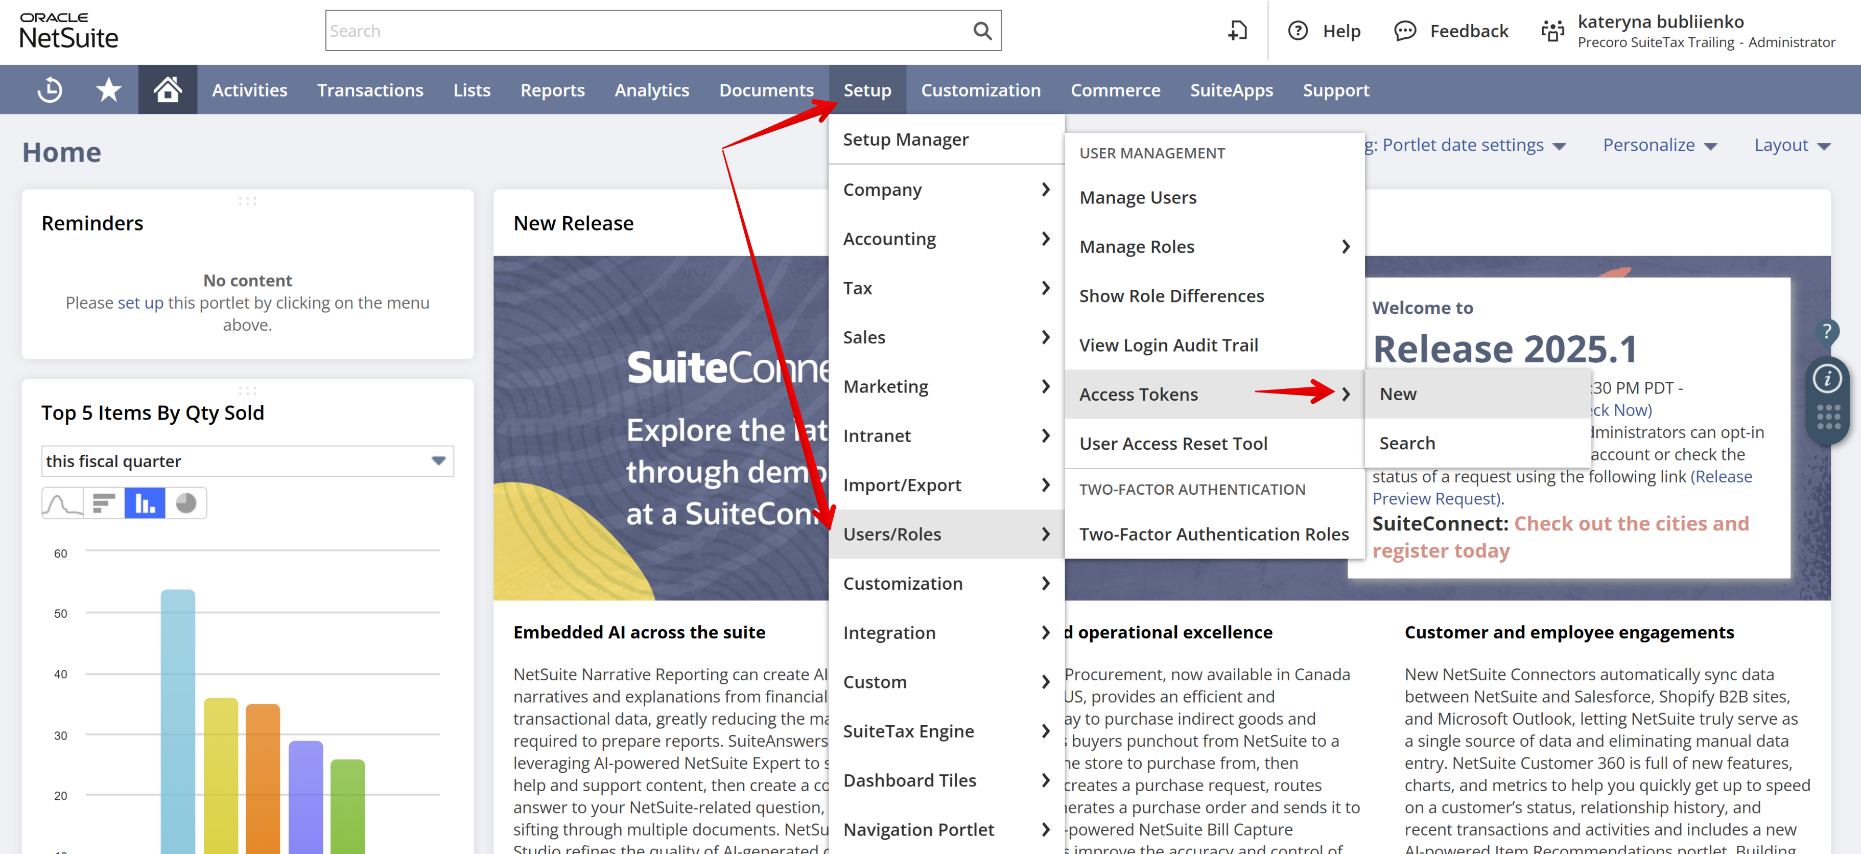The width and height of the screenshot is (1861, 854).
Task: Open the Create New page icon
Action: 1238,31
